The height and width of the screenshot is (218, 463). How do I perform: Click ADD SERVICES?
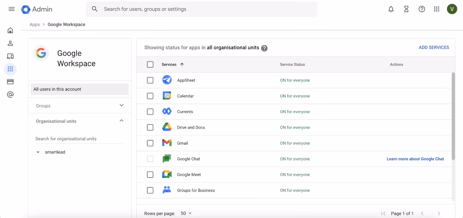click(x=434, y=47)
